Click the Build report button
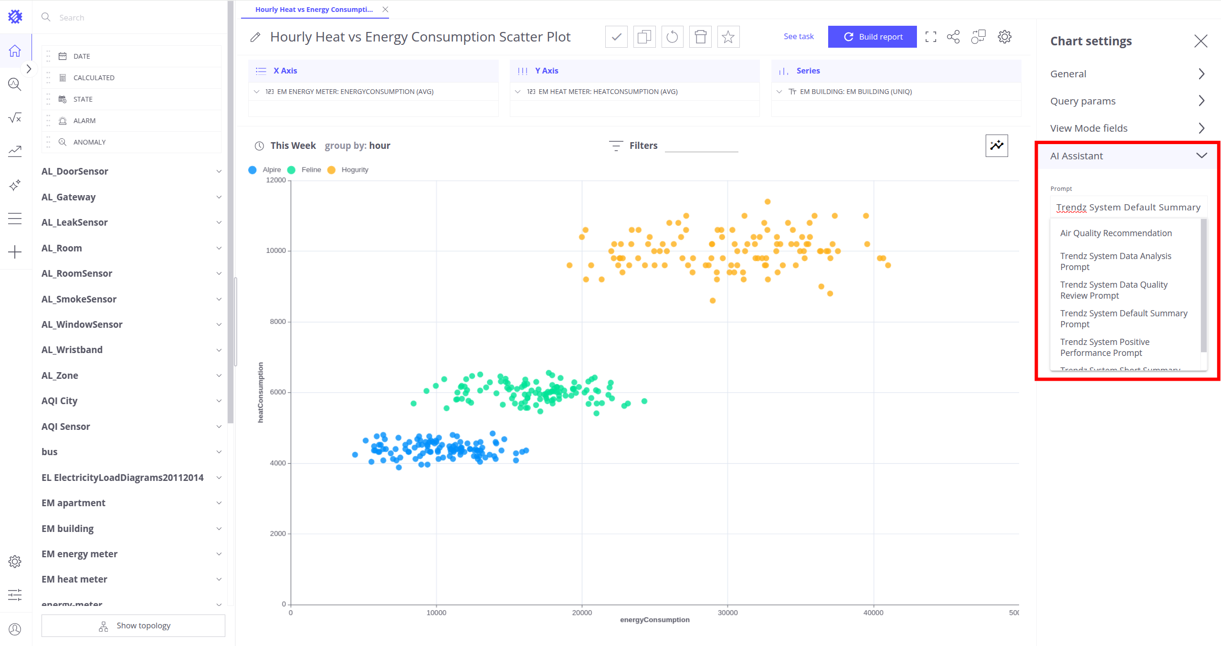Viewport: 1221px width, 646px height. 872,37
